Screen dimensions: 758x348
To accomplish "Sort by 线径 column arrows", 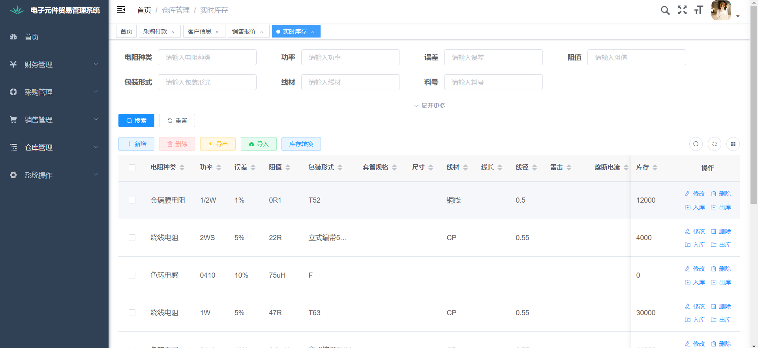I will (535, 167).
